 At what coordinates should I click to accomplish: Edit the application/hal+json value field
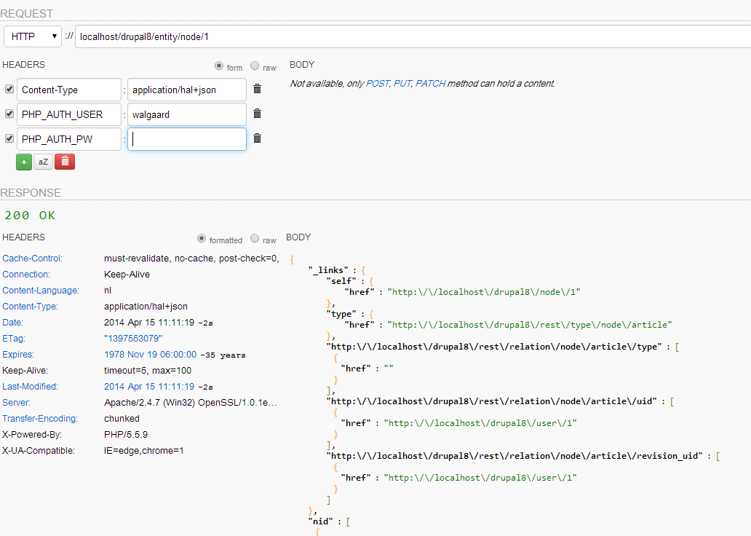click(187, 90)
